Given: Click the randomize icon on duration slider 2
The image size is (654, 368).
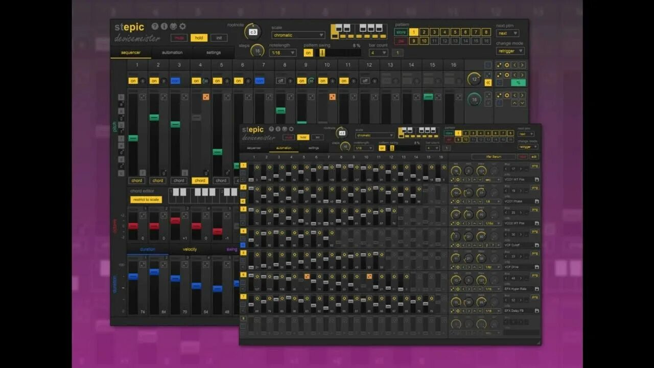Looking at the screenshot, I should (164, 264).
